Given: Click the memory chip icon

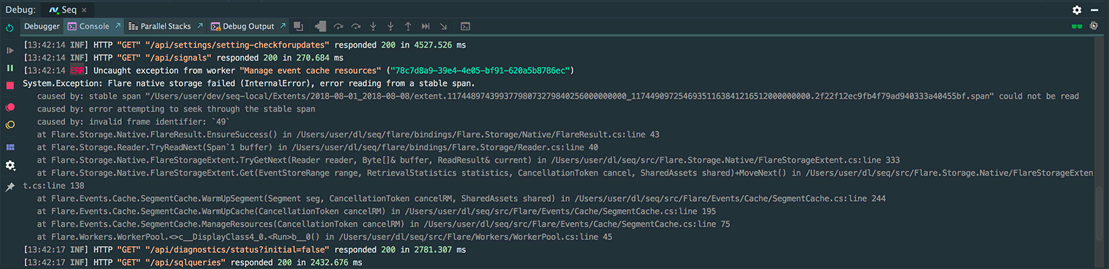Looking at the screenshot, I should 1094,26.
